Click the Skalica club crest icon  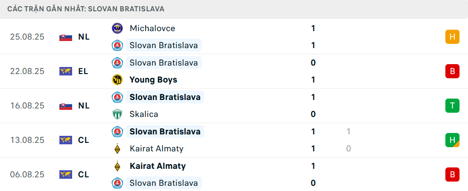(x=117, y=114)
